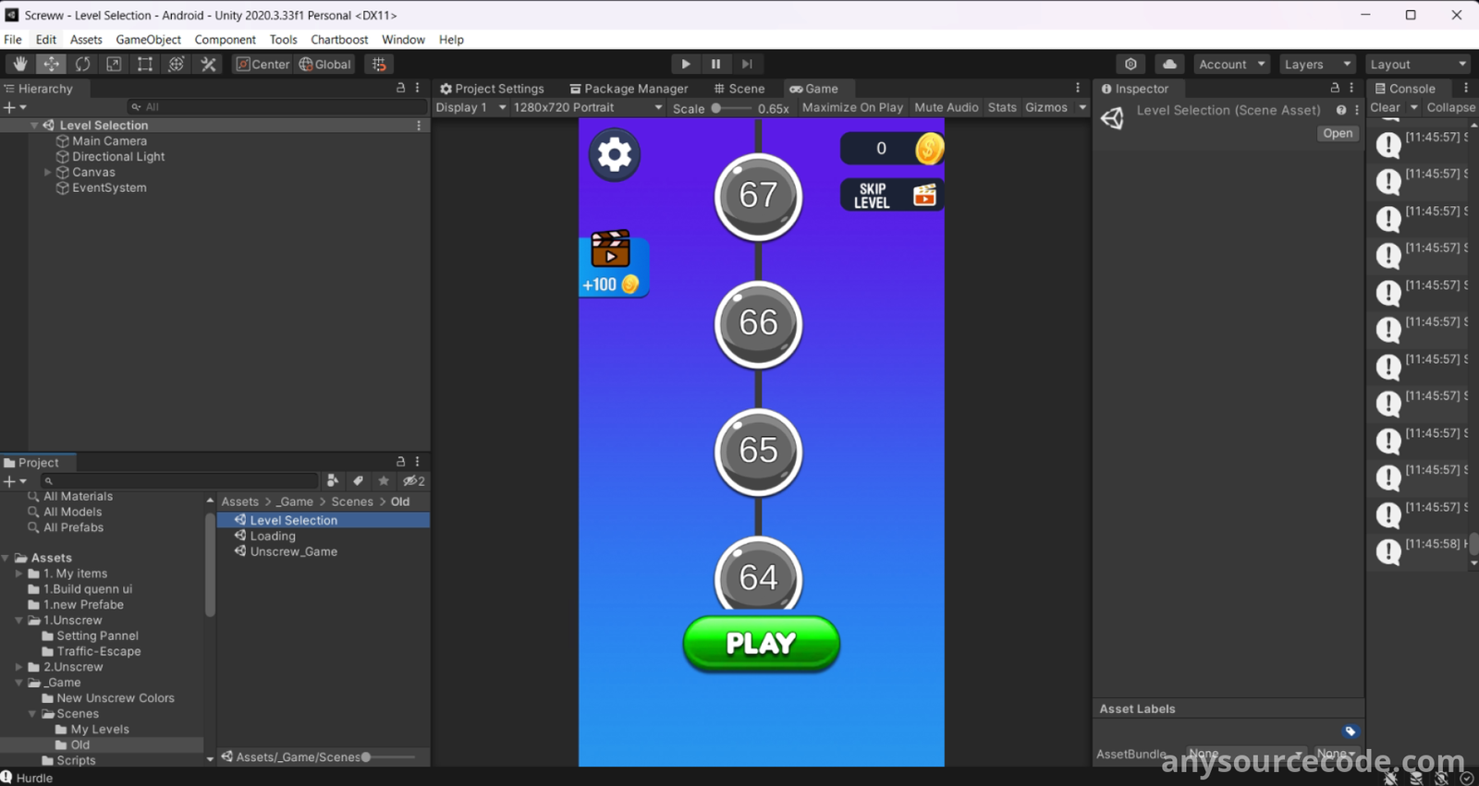Switch to the Scene tab
The height and width of the screenshot is (786, 1479).
(739, 89)
